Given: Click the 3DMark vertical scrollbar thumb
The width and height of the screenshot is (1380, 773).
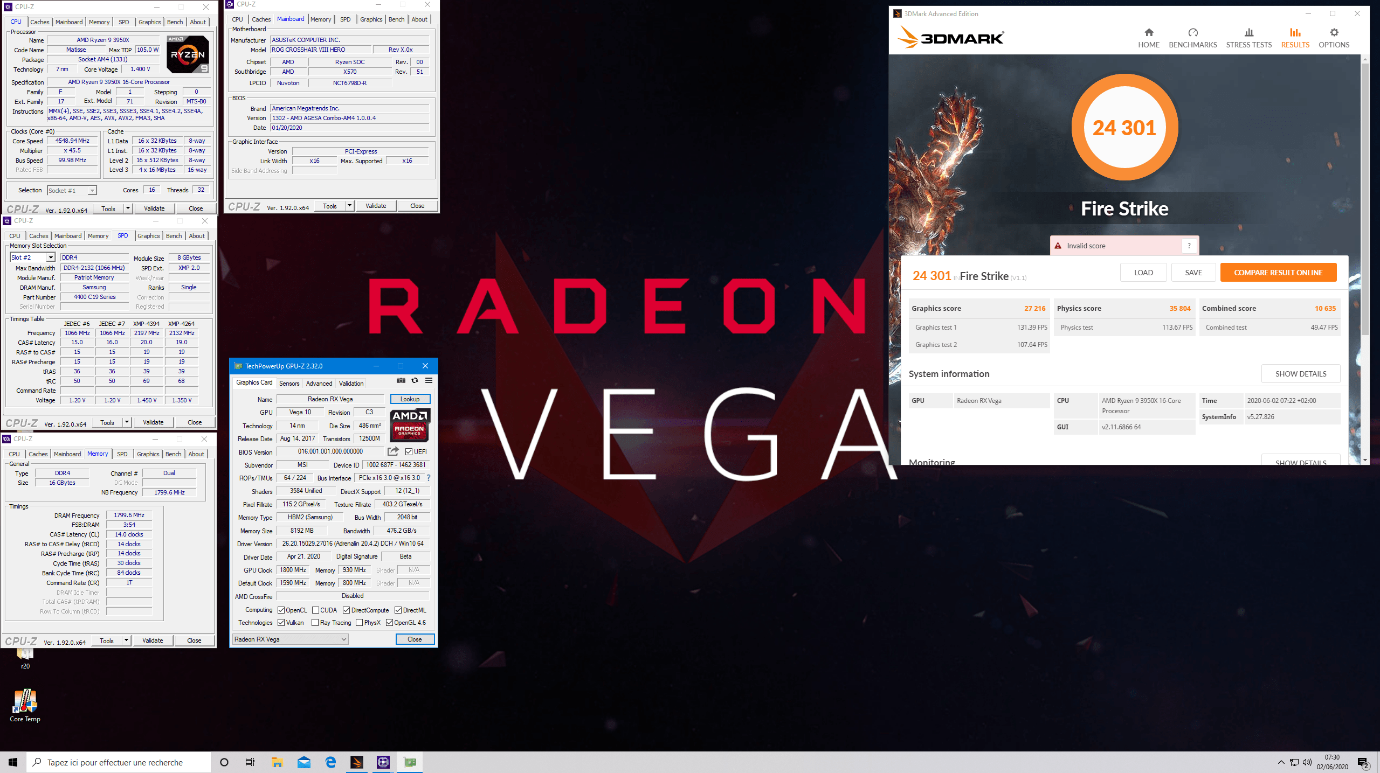Looking at the screenshot, I should point(1365,199).
